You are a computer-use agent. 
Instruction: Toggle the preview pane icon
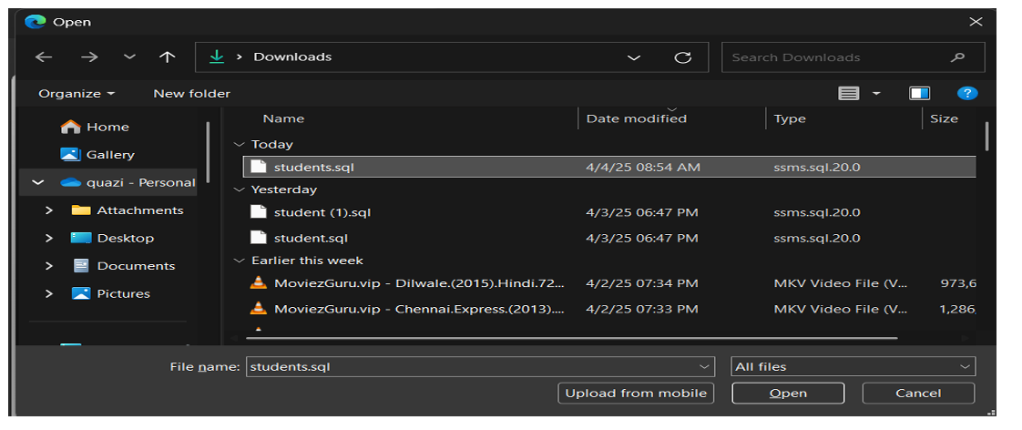919,93
